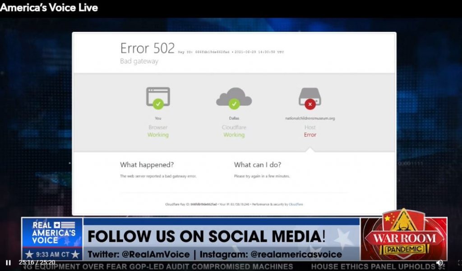Image resolution: width=462 pixels, height=271 pixels.
Task: Pause the video playback
Action: (x=8, y=262)
